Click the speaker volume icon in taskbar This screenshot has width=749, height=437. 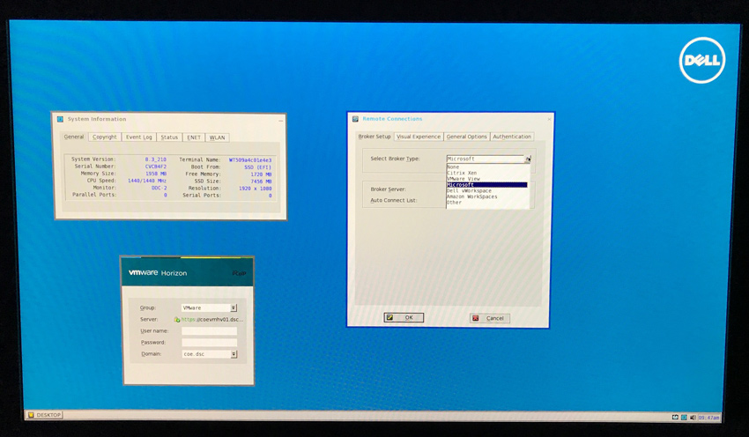coord(693,417)
